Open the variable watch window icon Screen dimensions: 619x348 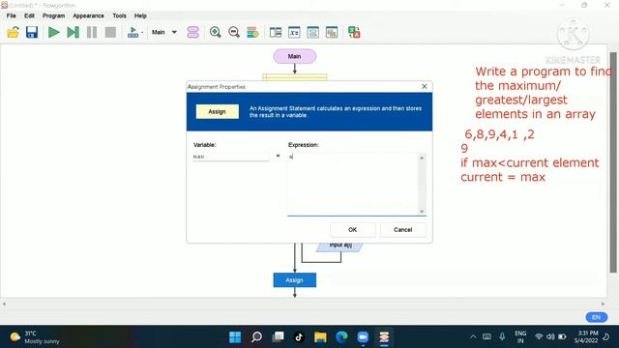pos(294,32)
